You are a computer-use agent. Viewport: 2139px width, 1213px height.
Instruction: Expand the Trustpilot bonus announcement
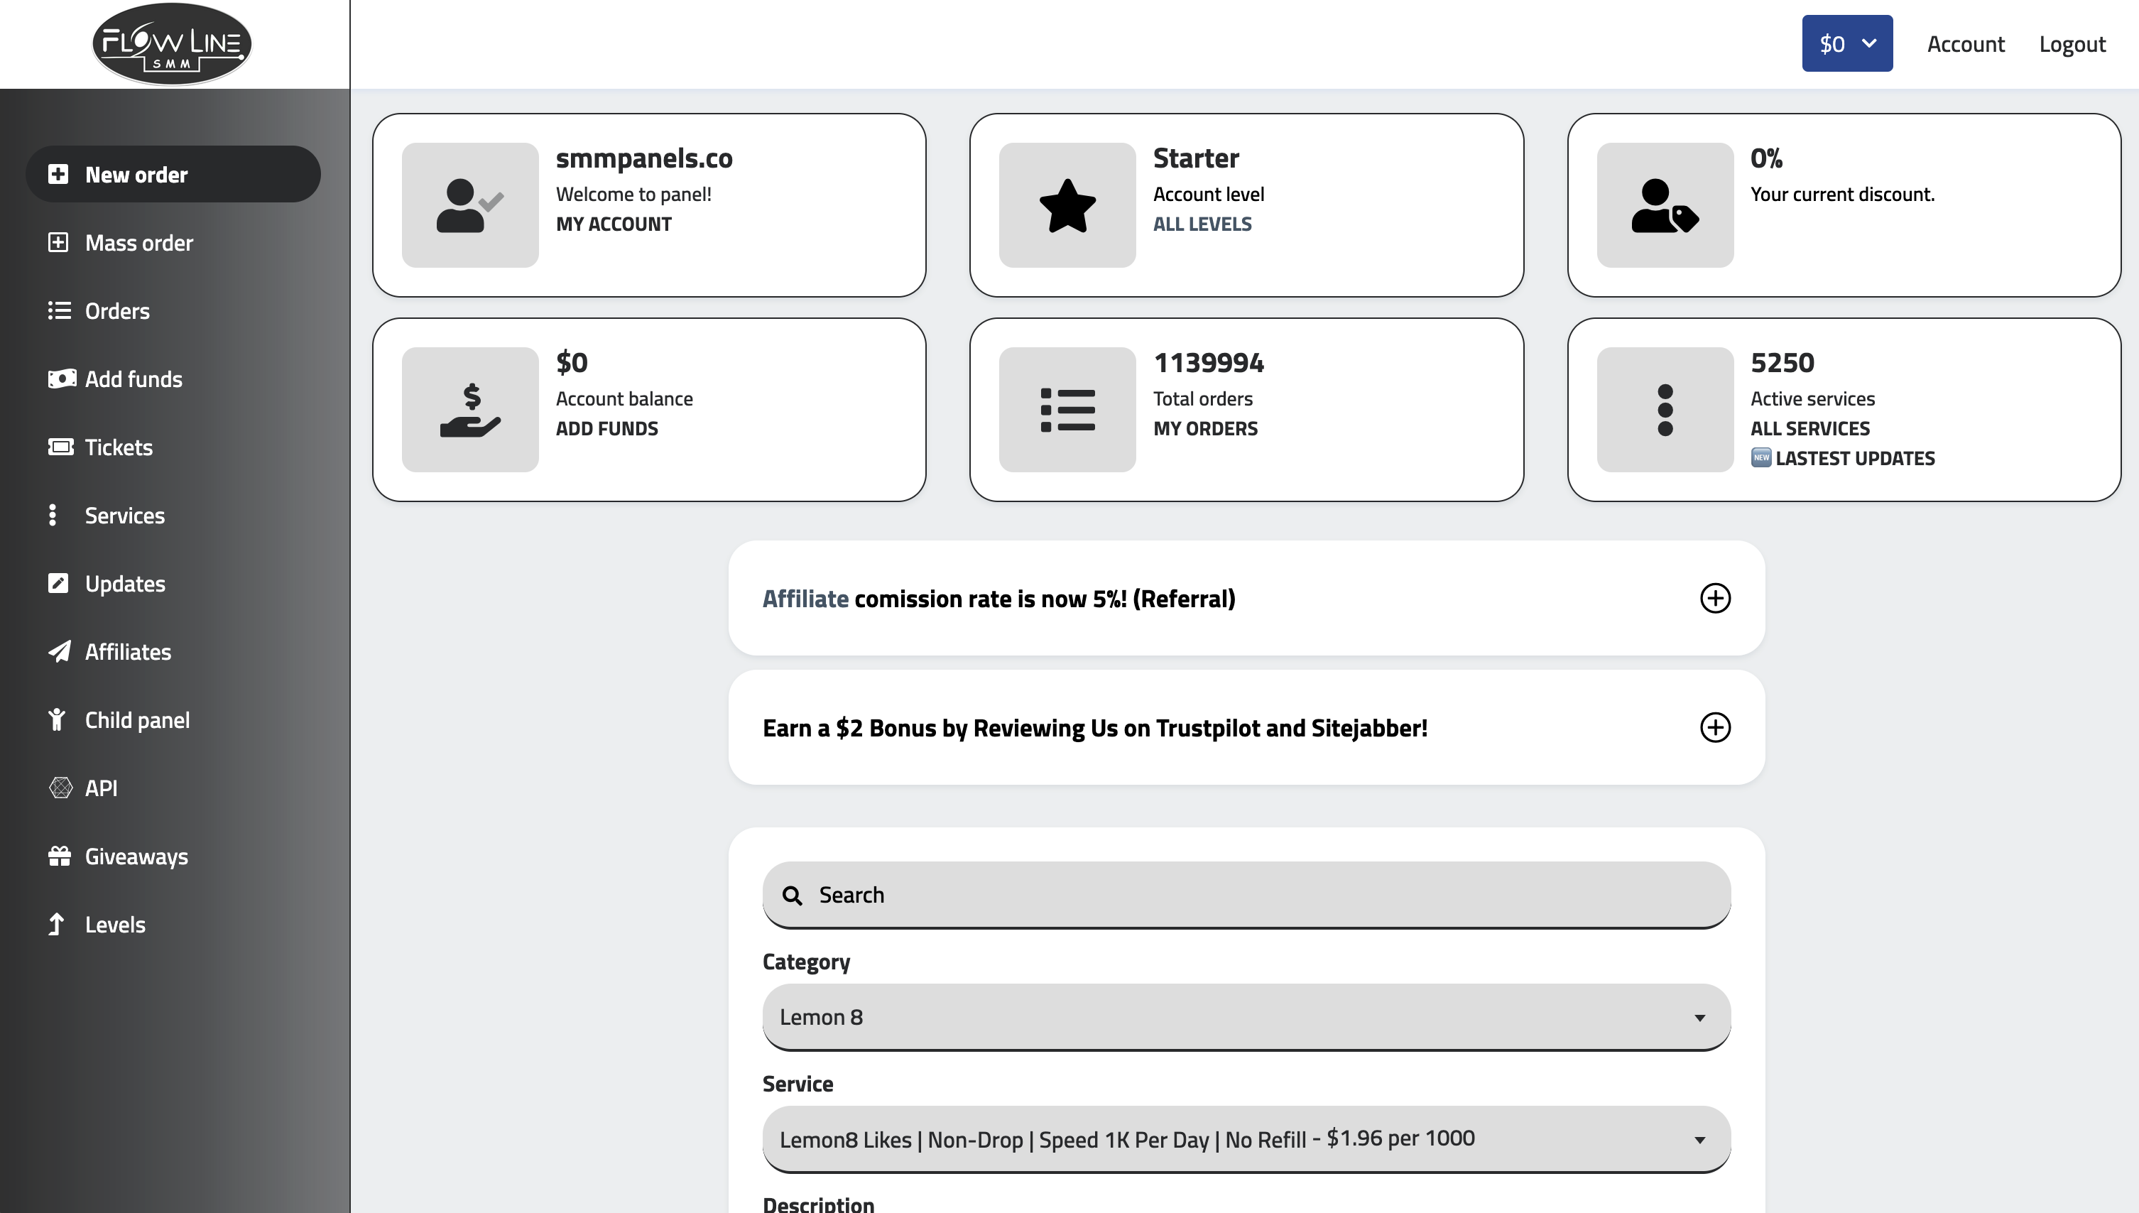[1715, 727]
